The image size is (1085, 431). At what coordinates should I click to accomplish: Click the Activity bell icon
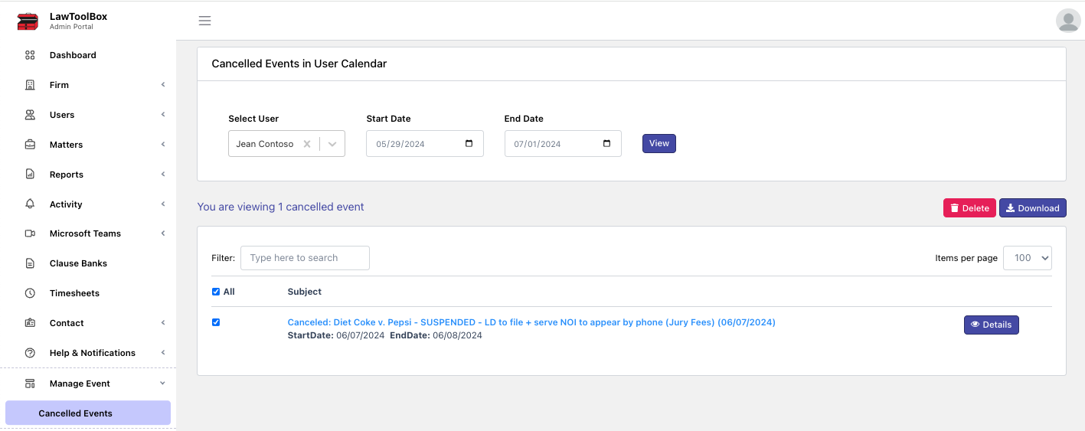tap(30, 204)
